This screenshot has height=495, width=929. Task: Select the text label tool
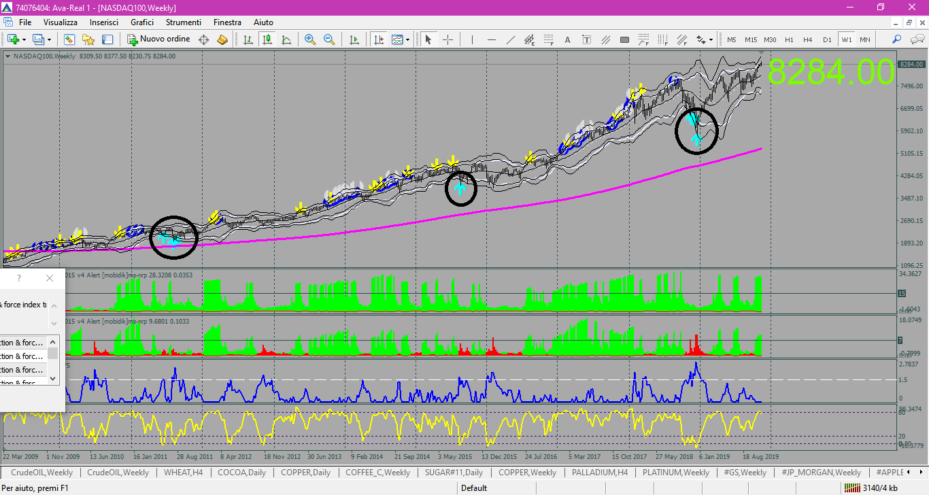click(586, 39)
